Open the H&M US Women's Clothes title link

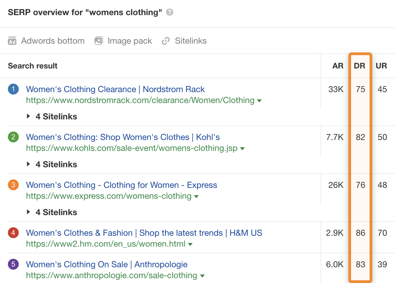[144, 233]
